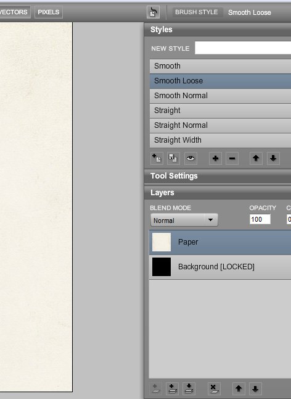The height and width of the screenshot is (399, 291).
Task: Select the Smooth Normal style
Action: [221, 96]
